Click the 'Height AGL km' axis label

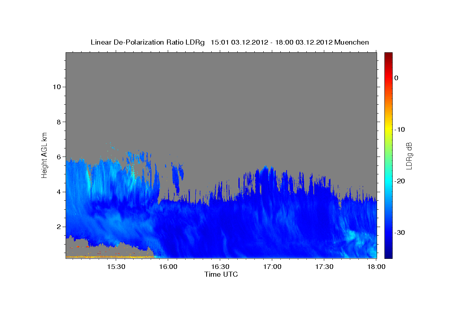pos(45,155)
